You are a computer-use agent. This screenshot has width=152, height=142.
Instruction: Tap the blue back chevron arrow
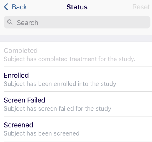click(6, 7)
